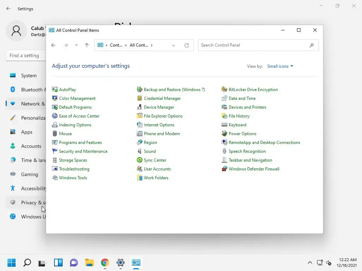Select Accounts in Settings sidebar
The height and width of the screenshot is (271, 362).
pyautogui.click(x=26, y=146)
